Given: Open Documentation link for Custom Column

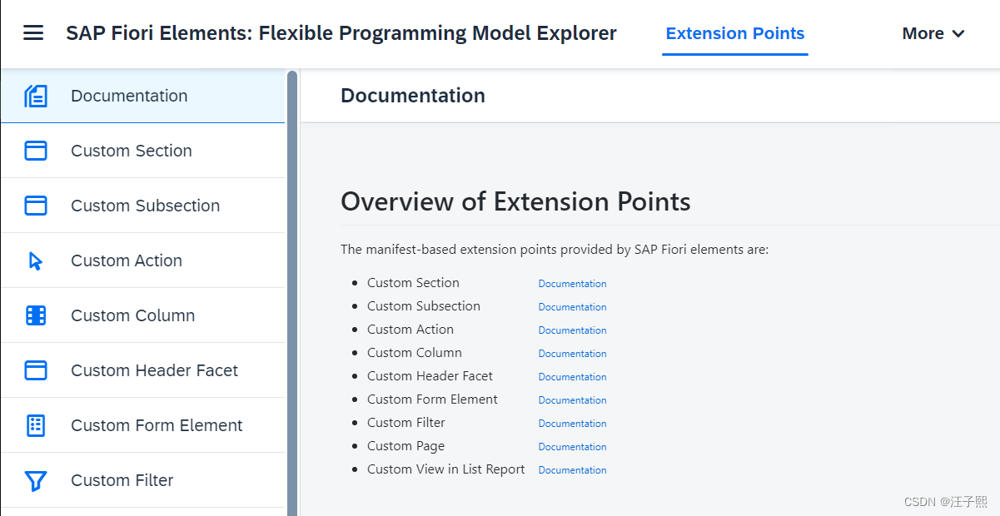Looking at the screenshot, I should 572,354.
